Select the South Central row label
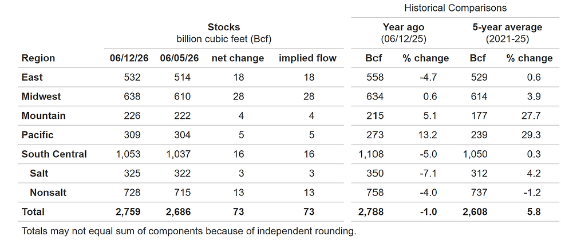Viewport: 561px width, 244px height. tap(54, 154)
